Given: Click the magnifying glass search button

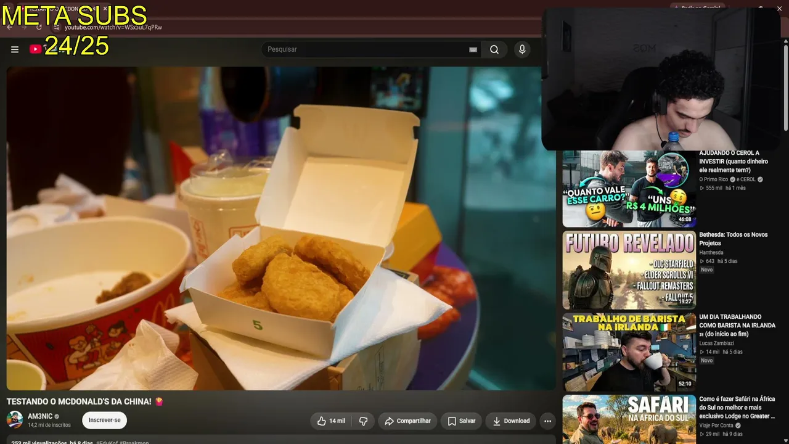Looking at the screenshot, I should click(x=494, y=49).
